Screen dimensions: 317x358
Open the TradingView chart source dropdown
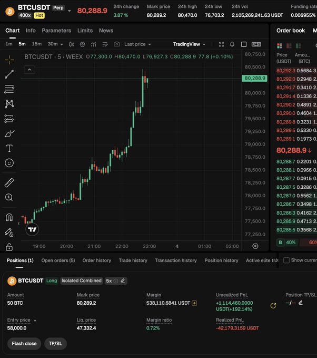pyautogui.click(x=189, y=44)
